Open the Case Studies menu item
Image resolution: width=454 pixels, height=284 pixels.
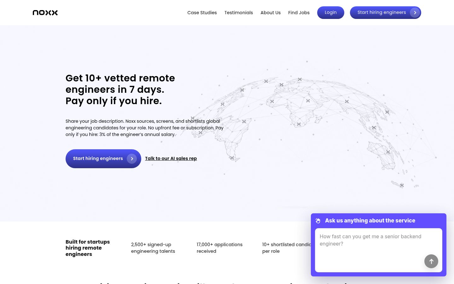202,13
